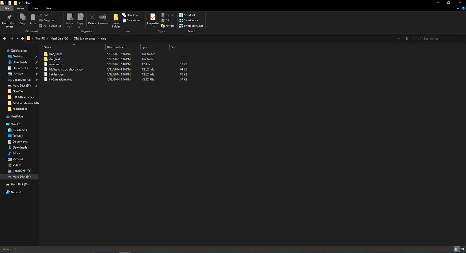466x253 pixels.
Task: Open the Delete dropdown arrow
Action: coord(92,26)
